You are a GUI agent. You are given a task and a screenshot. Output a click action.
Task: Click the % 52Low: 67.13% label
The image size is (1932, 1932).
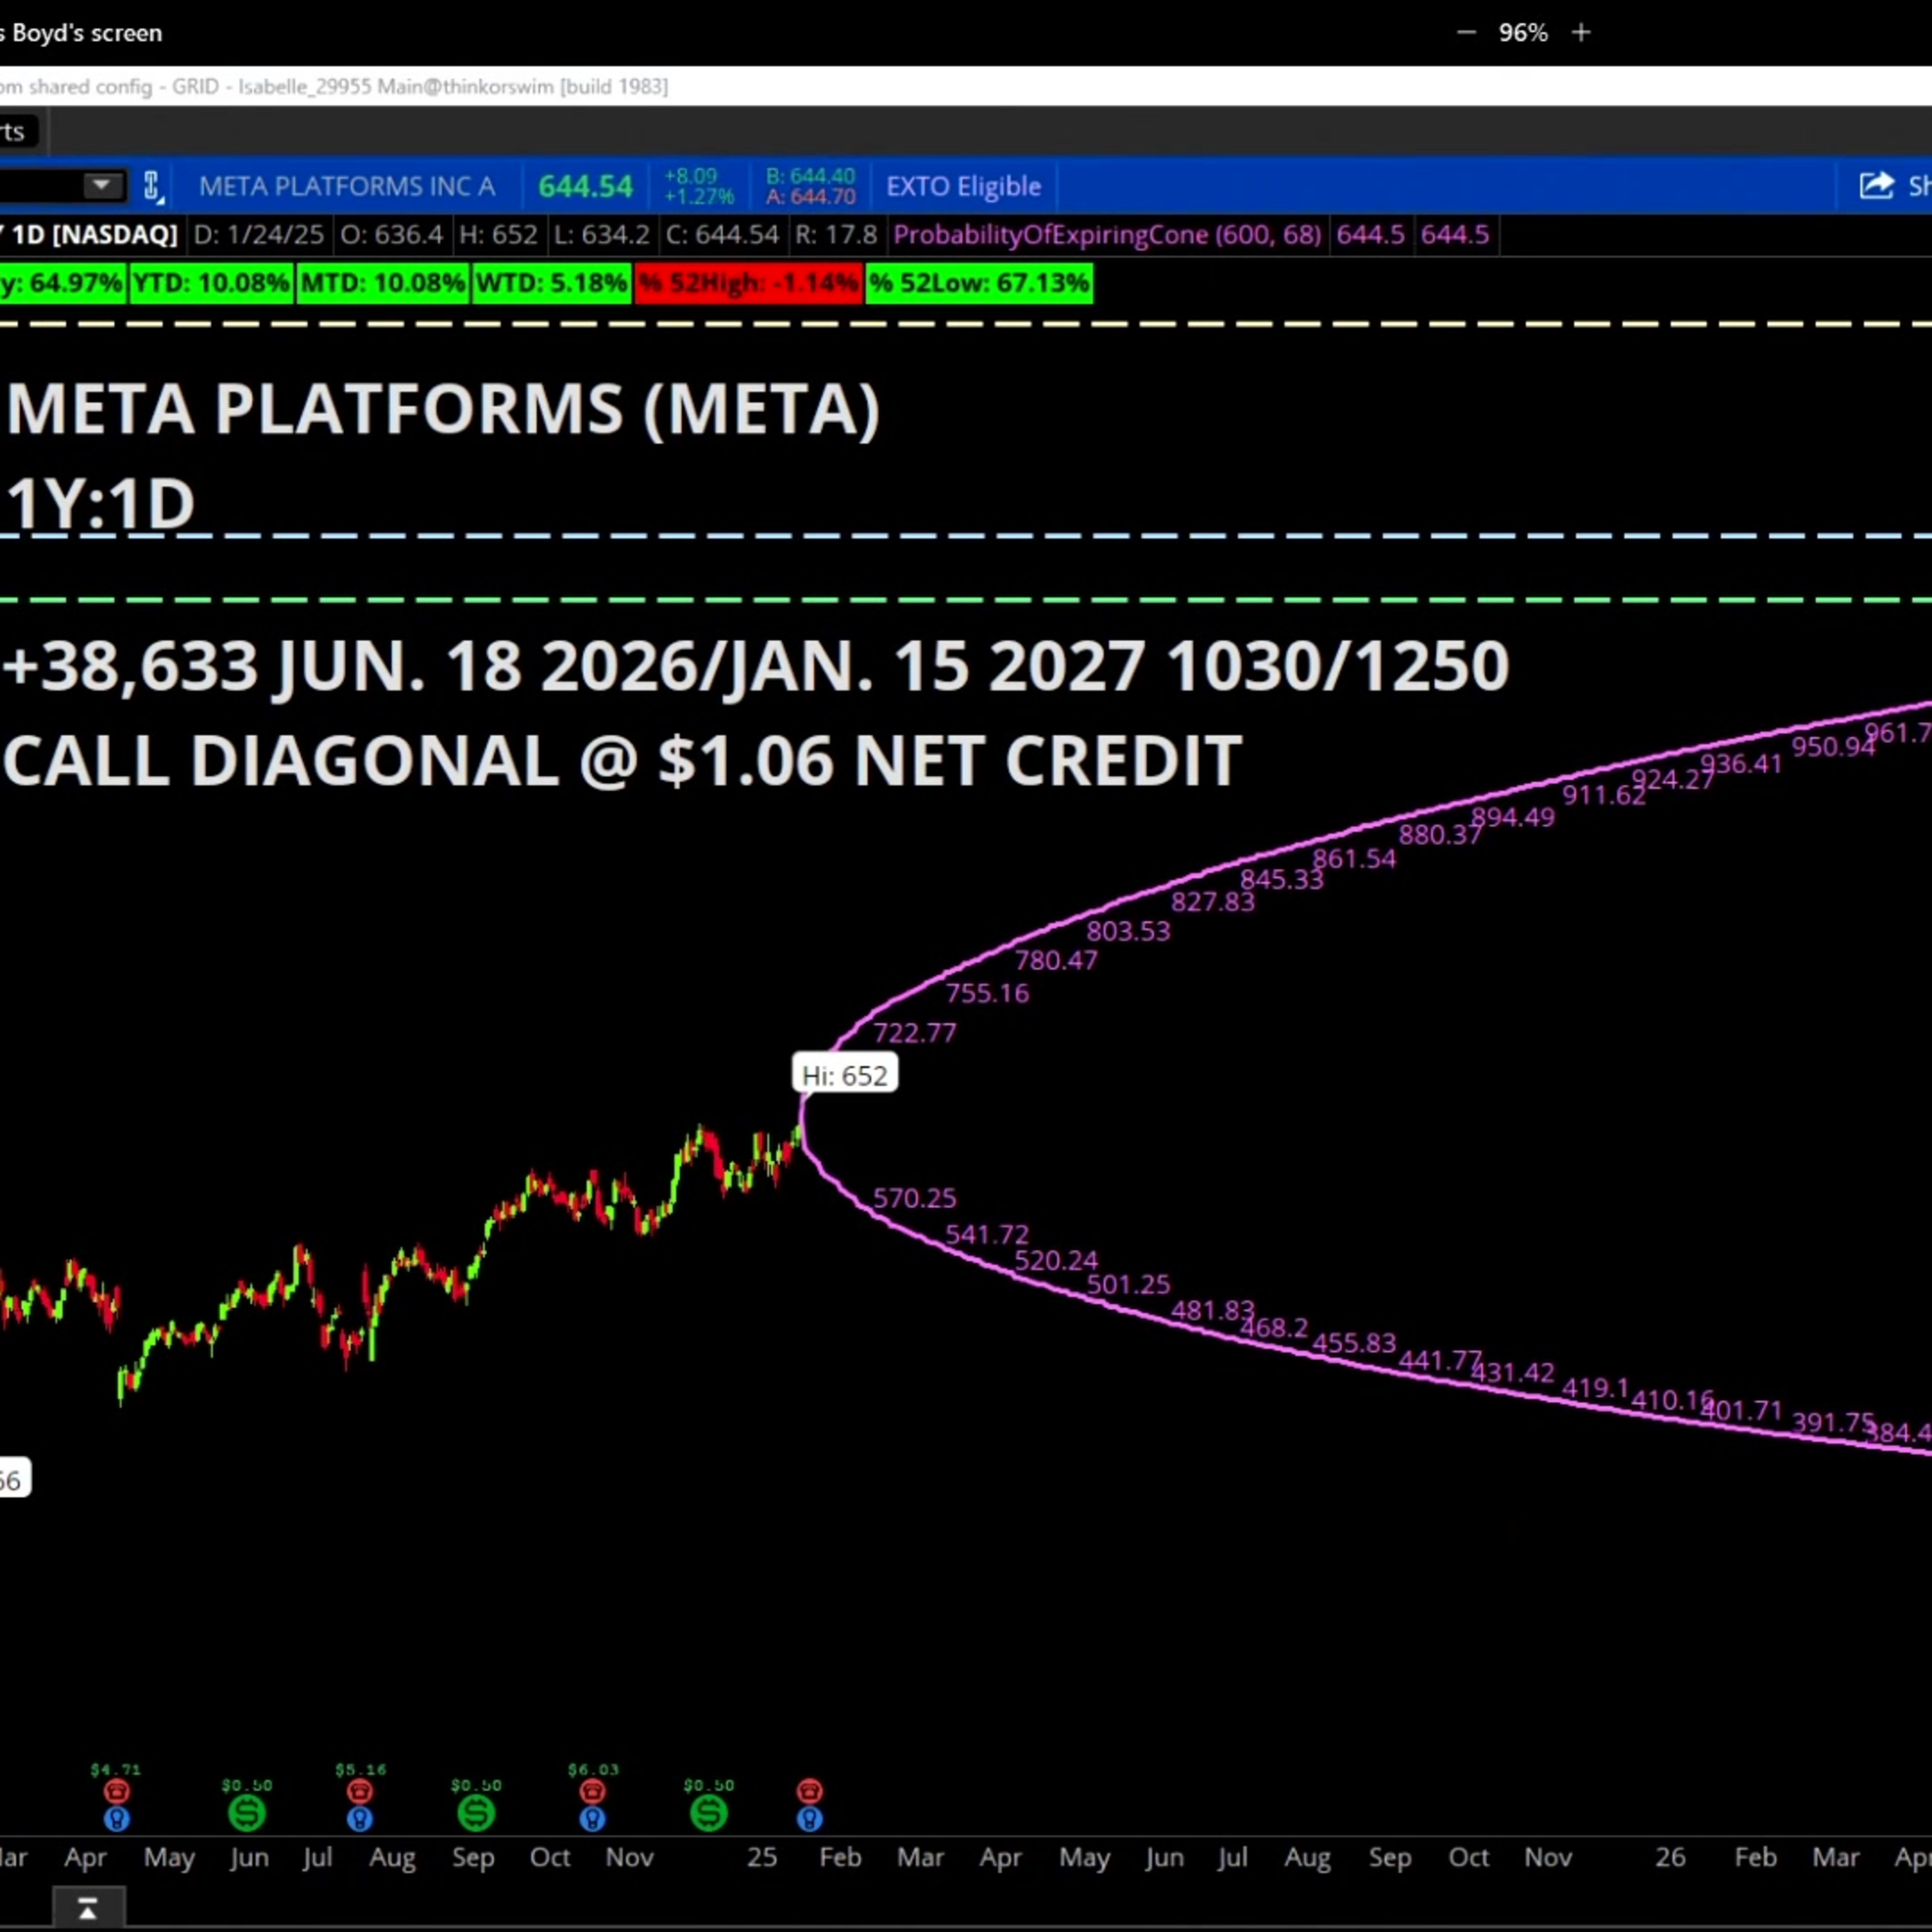click(x=979, y=283)
